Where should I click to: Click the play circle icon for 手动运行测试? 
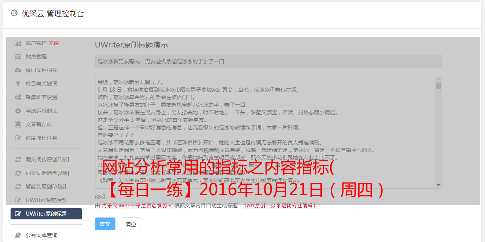[x=18, y=111]
